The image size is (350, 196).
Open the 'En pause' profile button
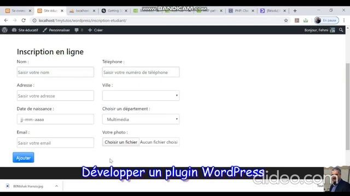click(326, 21)
